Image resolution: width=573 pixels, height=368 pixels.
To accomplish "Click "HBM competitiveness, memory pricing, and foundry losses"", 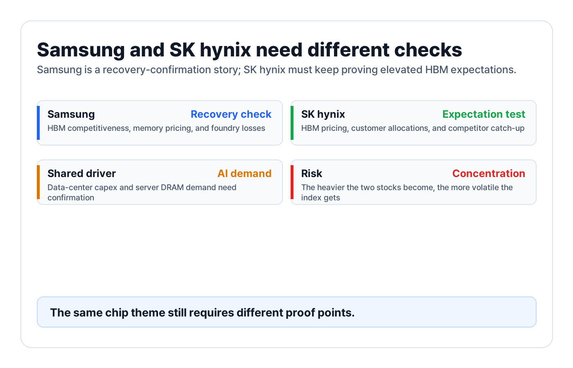I will pos(156,128).
